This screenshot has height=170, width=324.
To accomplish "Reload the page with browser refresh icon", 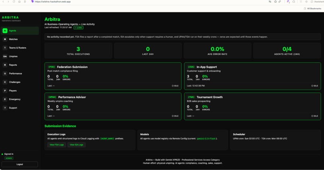I will 14,2.
